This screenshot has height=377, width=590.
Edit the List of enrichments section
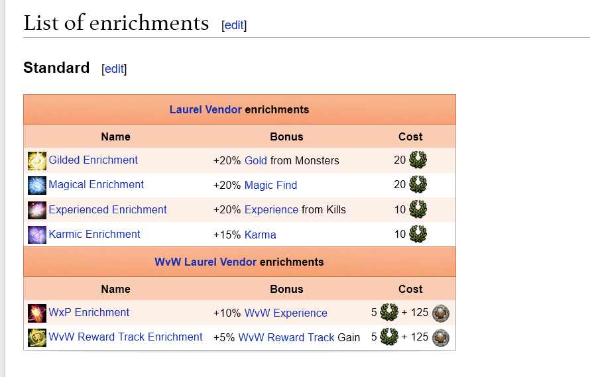click(x=234, y=25)
